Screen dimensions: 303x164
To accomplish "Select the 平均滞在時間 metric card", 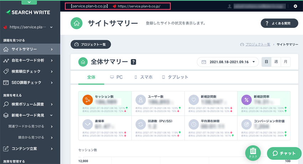I will (211, 128).
